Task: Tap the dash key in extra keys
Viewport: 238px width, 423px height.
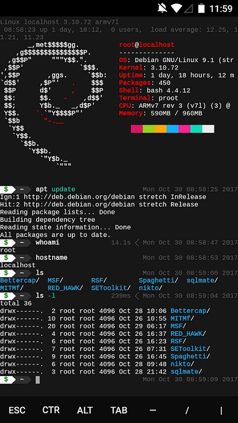Action: 153,410
